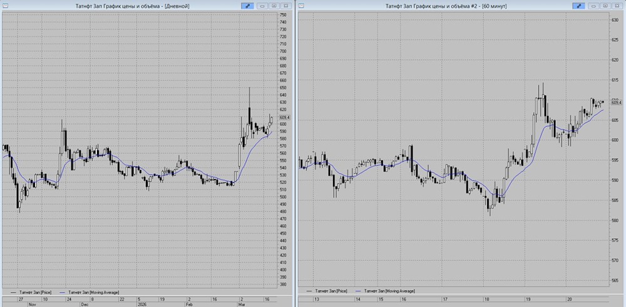This screenshot has width=626, height=307.
Task: Click the 700 price label on daily chart axis
Action: tap(283, 51)
